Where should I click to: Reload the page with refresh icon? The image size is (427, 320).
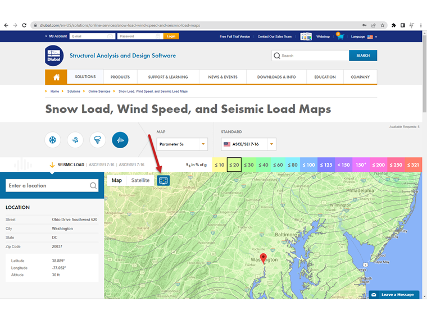click(x=24, y=25)
